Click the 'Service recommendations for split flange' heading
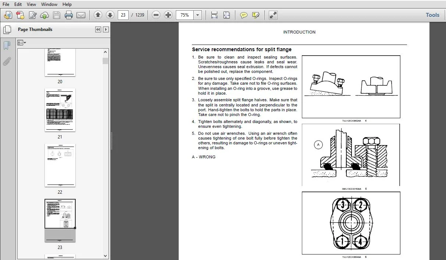 [x=242, y=49]
